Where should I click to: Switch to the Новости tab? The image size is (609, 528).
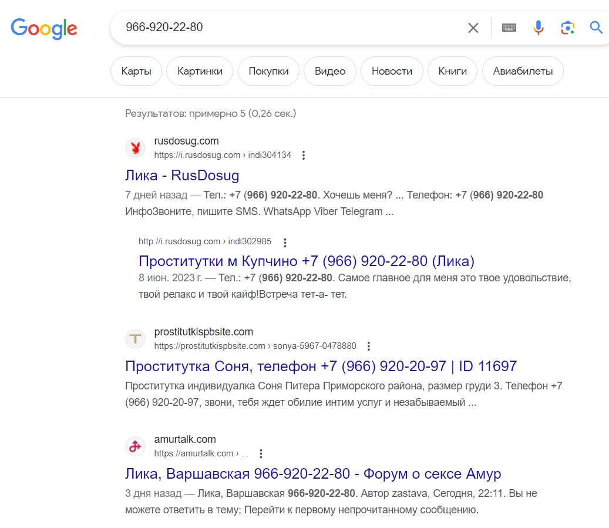[x=392, y=72]
